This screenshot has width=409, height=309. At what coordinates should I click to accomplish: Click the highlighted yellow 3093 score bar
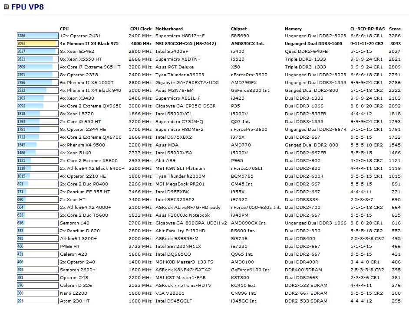37,44
